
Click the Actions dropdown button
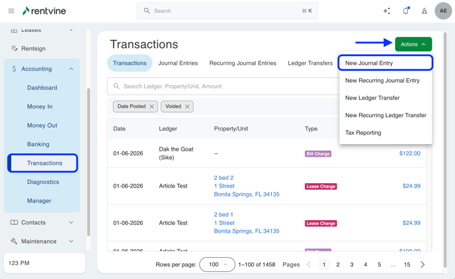coord(413,44)
